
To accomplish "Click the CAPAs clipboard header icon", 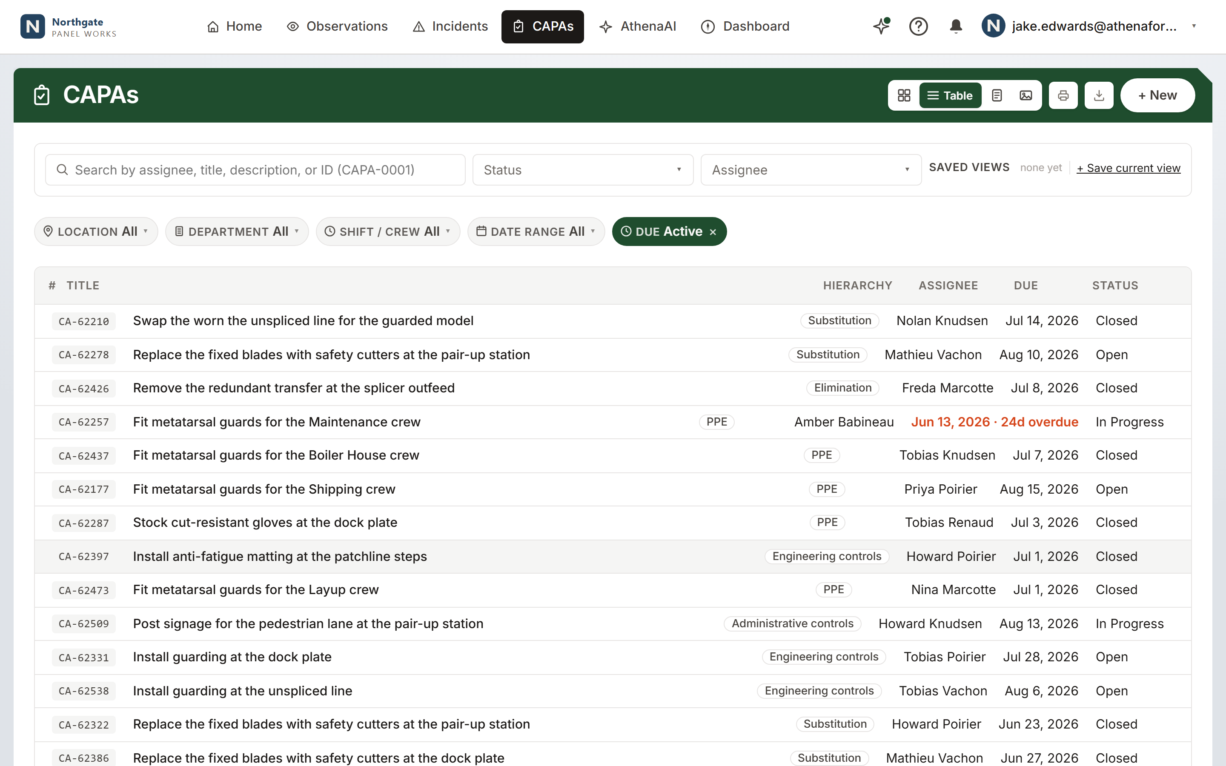I will 42,95.
